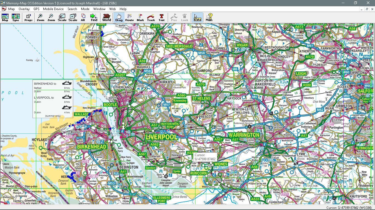Pick the Mark flag tool
The width and height of the screenshot is (375, 210).
click(140, 17)
